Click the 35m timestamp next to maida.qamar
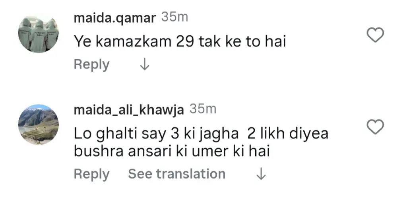407x202 pixels. click(174, 17)
